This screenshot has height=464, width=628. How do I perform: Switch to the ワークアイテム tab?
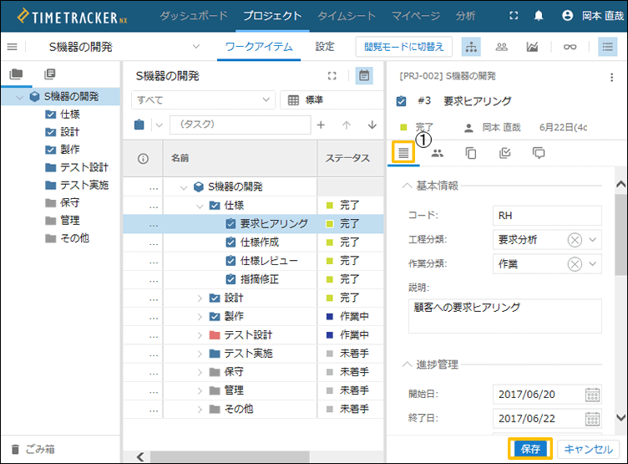[x=259, y=47]
